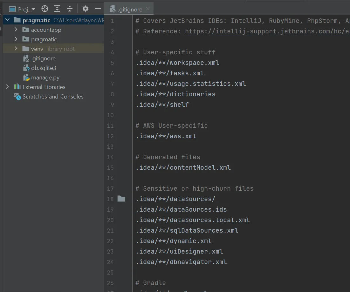Screen dimensions: 350x292
Task: Select the .gitignore file in project tree
Action: click(43, 58)
